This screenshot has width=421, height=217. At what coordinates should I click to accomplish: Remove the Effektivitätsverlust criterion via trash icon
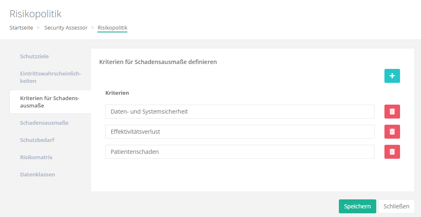click(x=392, y=132)
